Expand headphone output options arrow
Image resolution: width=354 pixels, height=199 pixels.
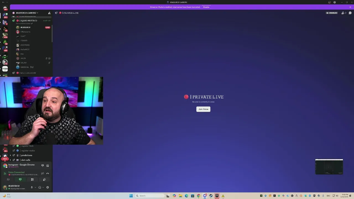(x=43, y=187)
